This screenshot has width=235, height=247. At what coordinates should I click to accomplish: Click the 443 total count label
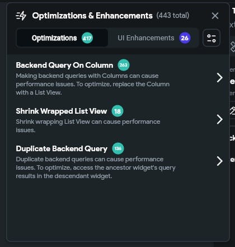pos(173,16)
